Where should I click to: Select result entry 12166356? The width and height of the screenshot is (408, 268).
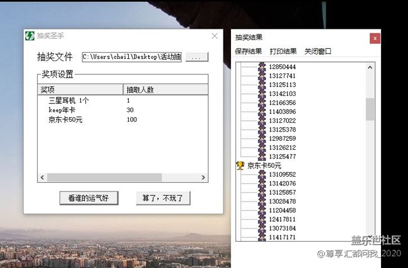click(282, 103)
